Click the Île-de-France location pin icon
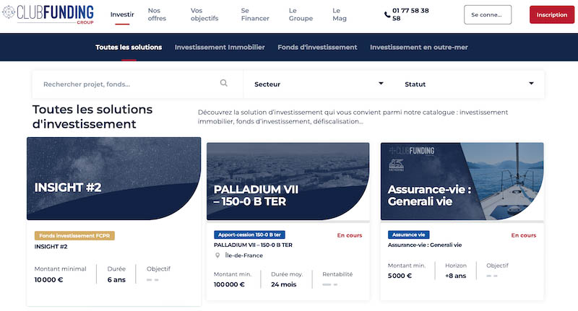Screen dimensions: 578x311 coord(217,255)
